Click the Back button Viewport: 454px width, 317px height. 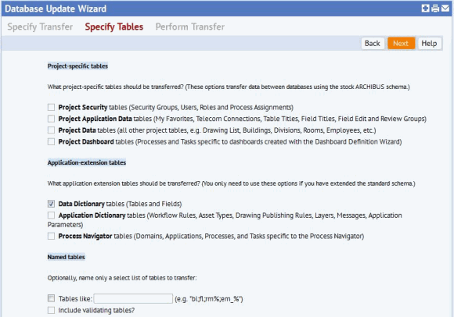click(x=373, y=43)
